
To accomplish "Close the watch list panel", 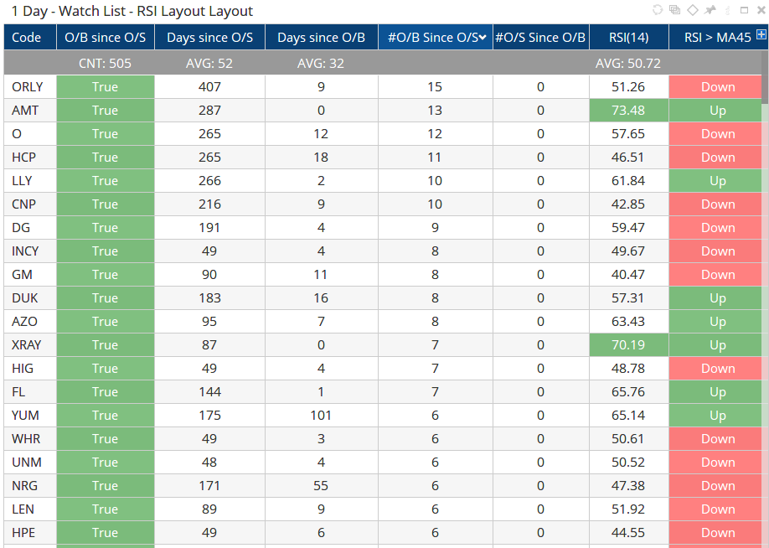I will (x=761, y=10).
